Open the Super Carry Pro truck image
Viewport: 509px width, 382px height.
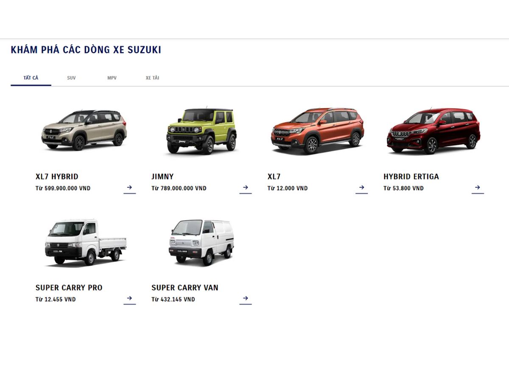85,242
